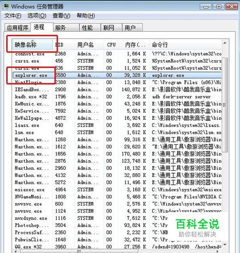Click memory value 140,872 K
Viewport: 240px width, 253px height.
click(x=134, y=89)
